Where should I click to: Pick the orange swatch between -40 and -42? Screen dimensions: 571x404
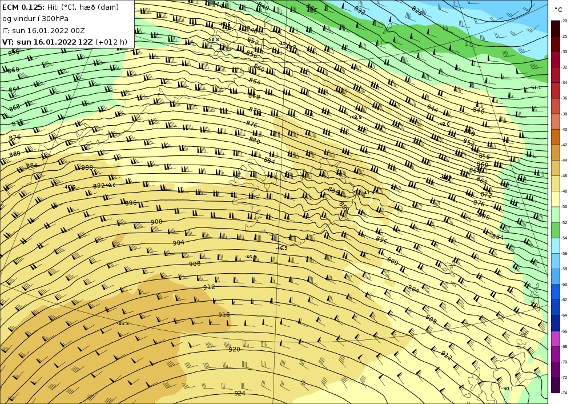click(x=556, y=137)
